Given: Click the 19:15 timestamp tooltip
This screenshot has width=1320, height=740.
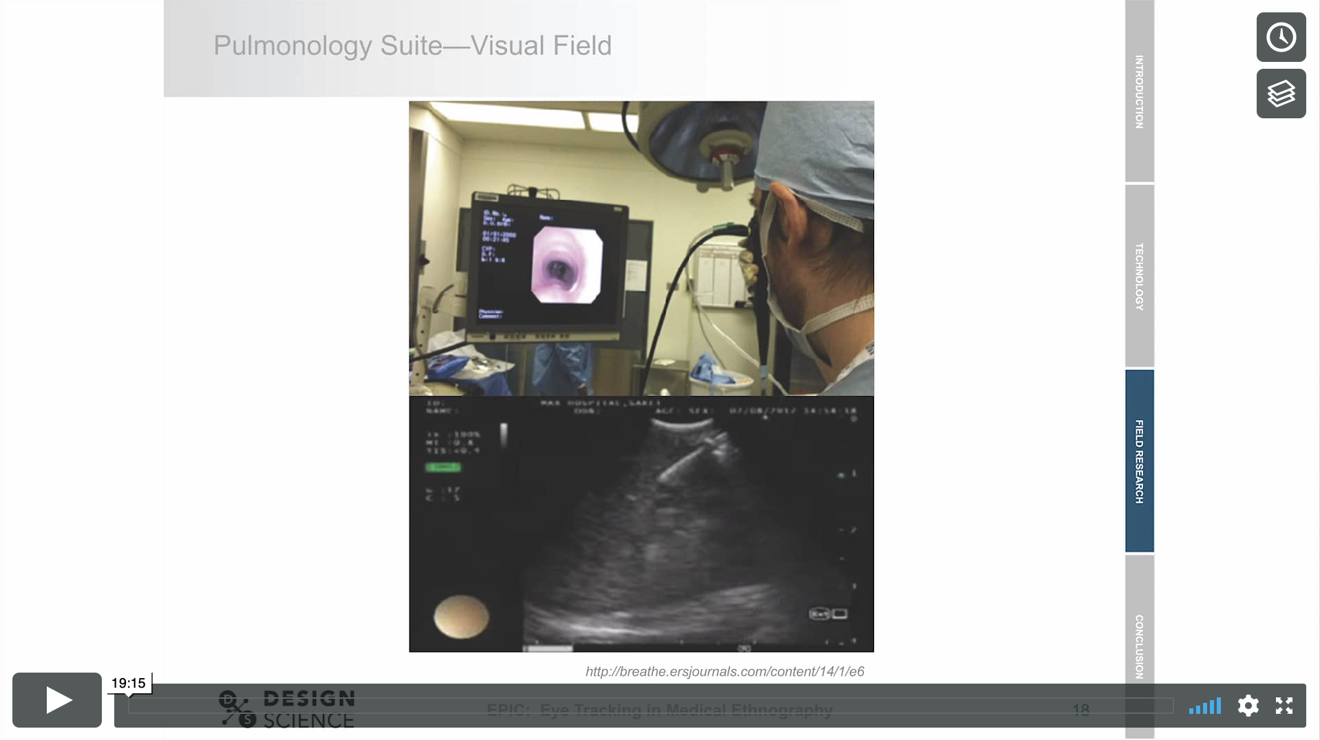Looking at the screenshot, I should 129,683.
